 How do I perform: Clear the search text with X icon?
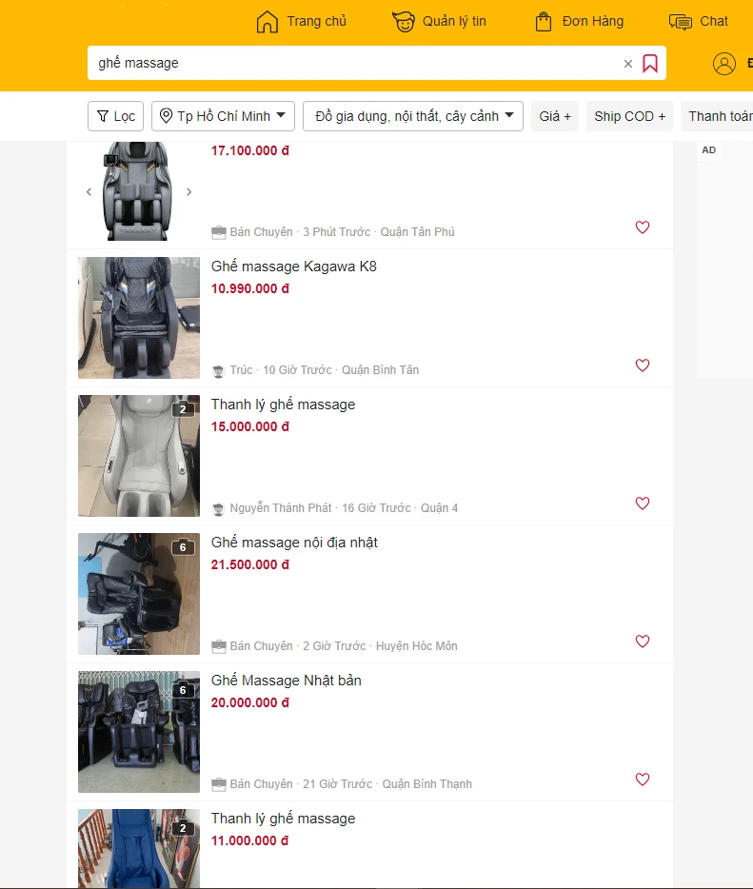click(627, 64)
